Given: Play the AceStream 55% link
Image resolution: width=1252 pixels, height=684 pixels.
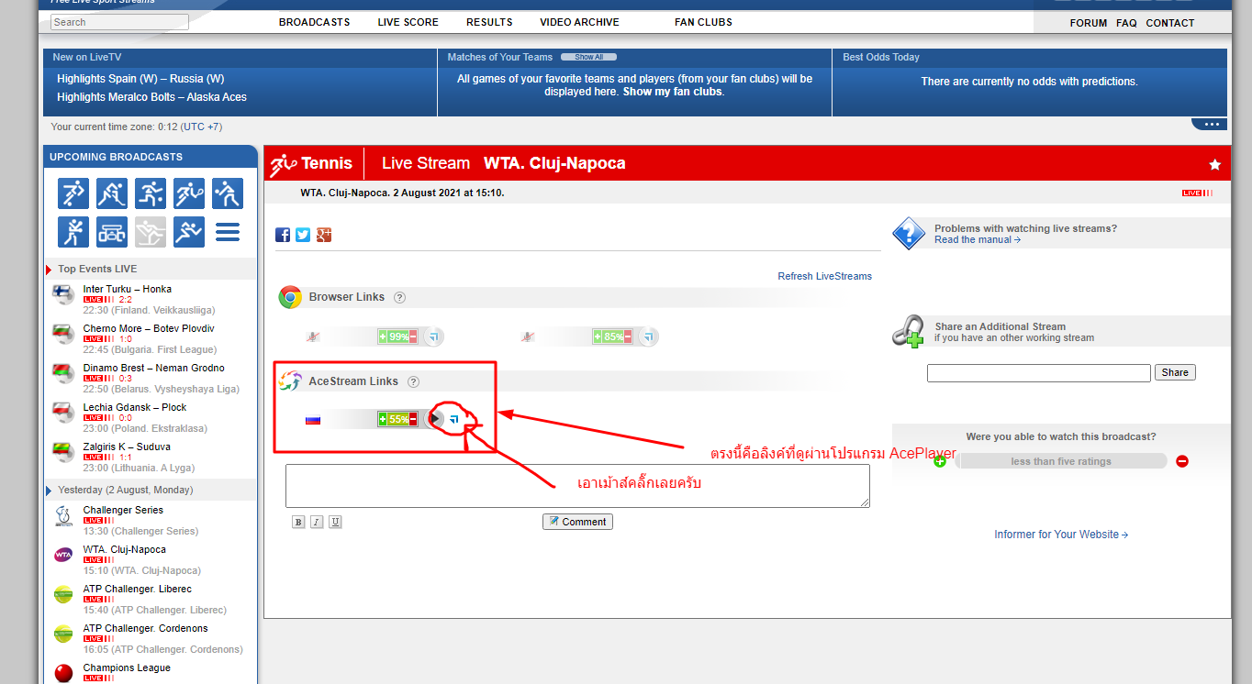Looking at the screenshot, I should tap(435, 419).
